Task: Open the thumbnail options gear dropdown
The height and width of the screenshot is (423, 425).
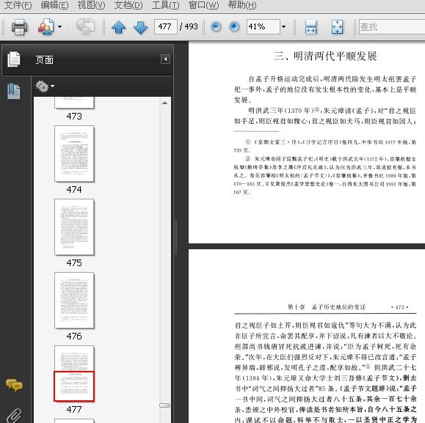Action: [x=45, y=86]
